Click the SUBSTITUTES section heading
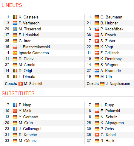The image size is (134, 146). [18, 93]
